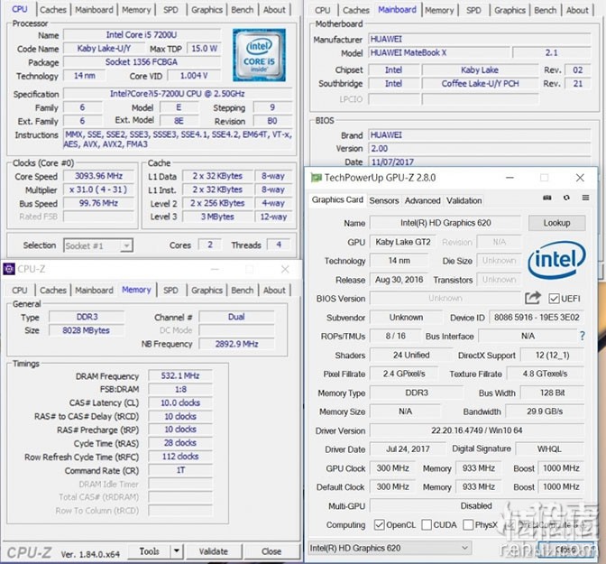The image size is (606, 564).
Task: Export BIOS using the share arrow icon
Action: point(533,298)
